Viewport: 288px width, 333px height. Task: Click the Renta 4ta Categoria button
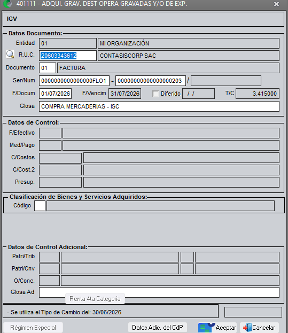tap(95, 299)
